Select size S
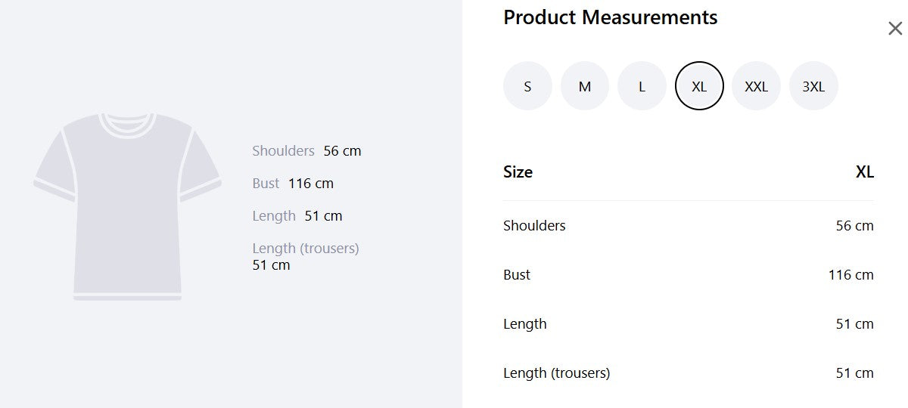This screenshot has height=408, width=908. point(527,86)
